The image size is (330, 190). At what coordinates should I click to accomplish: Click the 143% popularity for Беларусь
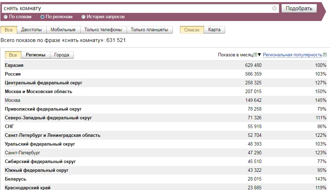point(321,179)
